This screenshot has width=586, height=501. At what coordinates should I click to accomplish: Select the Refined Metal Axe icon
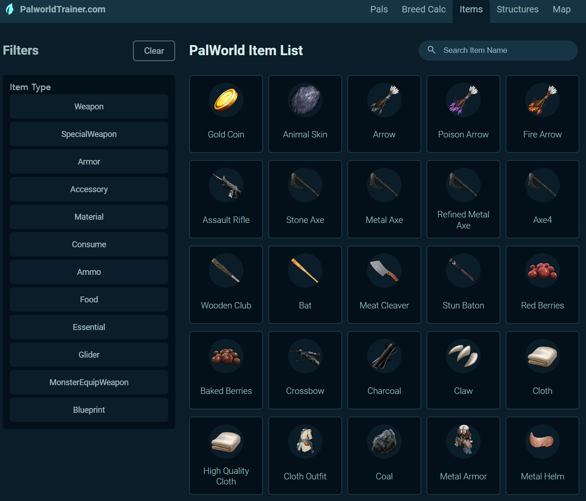(463, 185)
